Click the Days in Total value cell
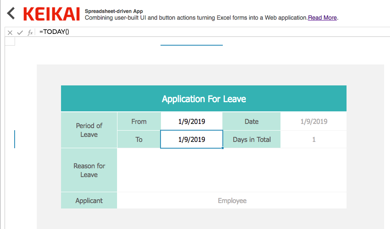The image size is (390, 229). (x=314, y=139)
